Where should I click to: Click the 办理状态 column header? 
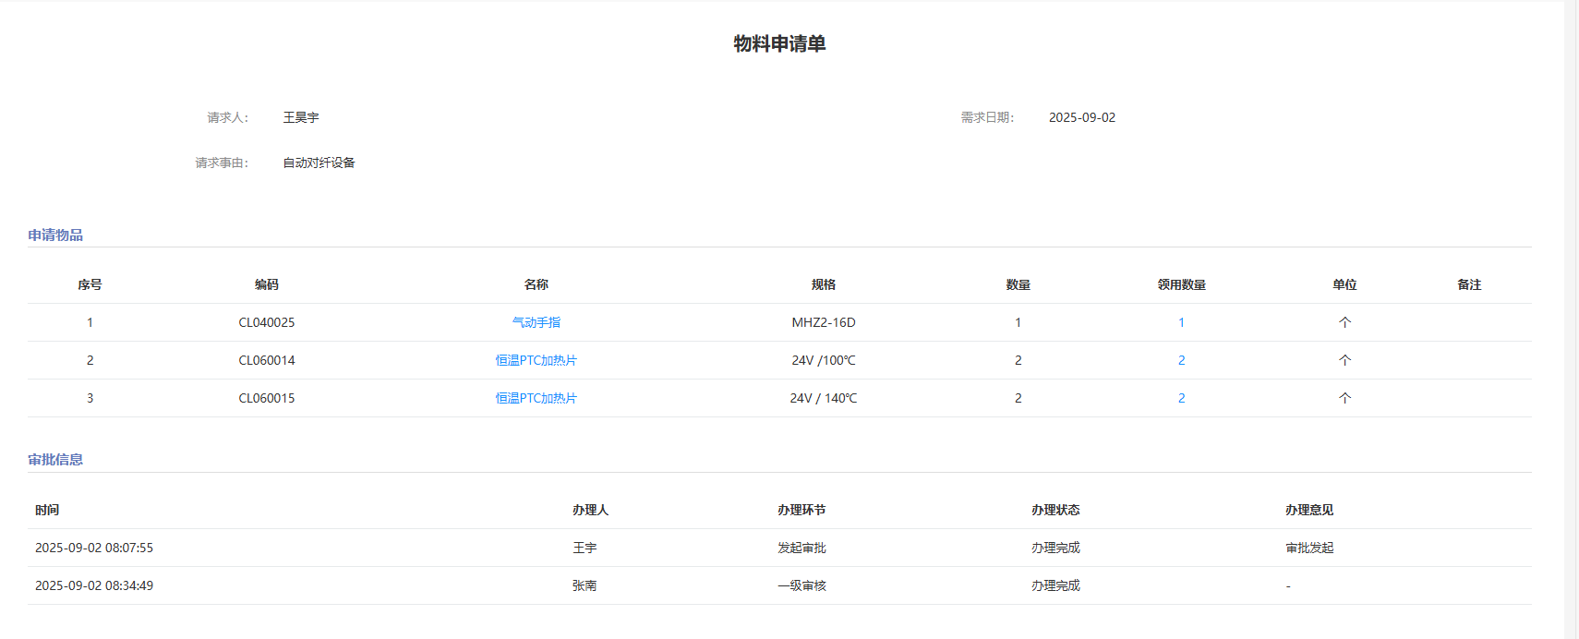[1055, 510]
